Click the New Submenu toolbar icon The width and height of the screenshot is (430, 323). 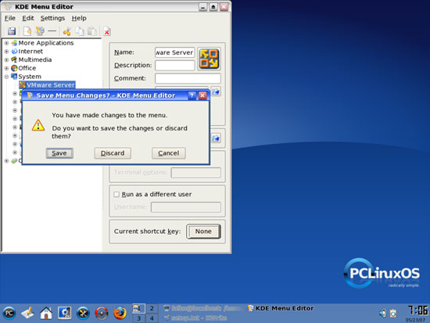coord(40,31)
